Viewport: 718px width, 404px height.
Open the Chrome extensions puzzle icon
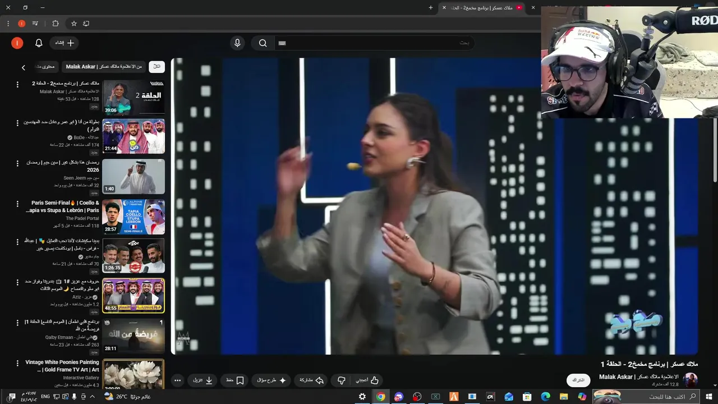[55, 24]
